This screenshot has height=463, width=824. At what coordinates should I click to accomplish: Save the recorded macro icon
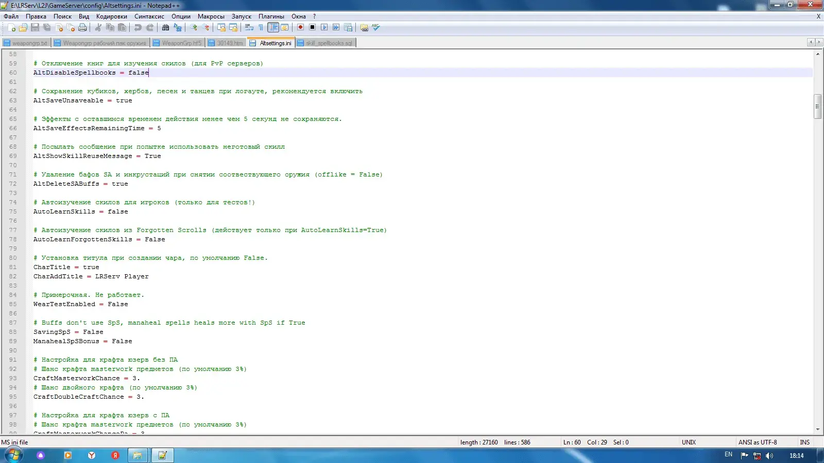(348, 28)
